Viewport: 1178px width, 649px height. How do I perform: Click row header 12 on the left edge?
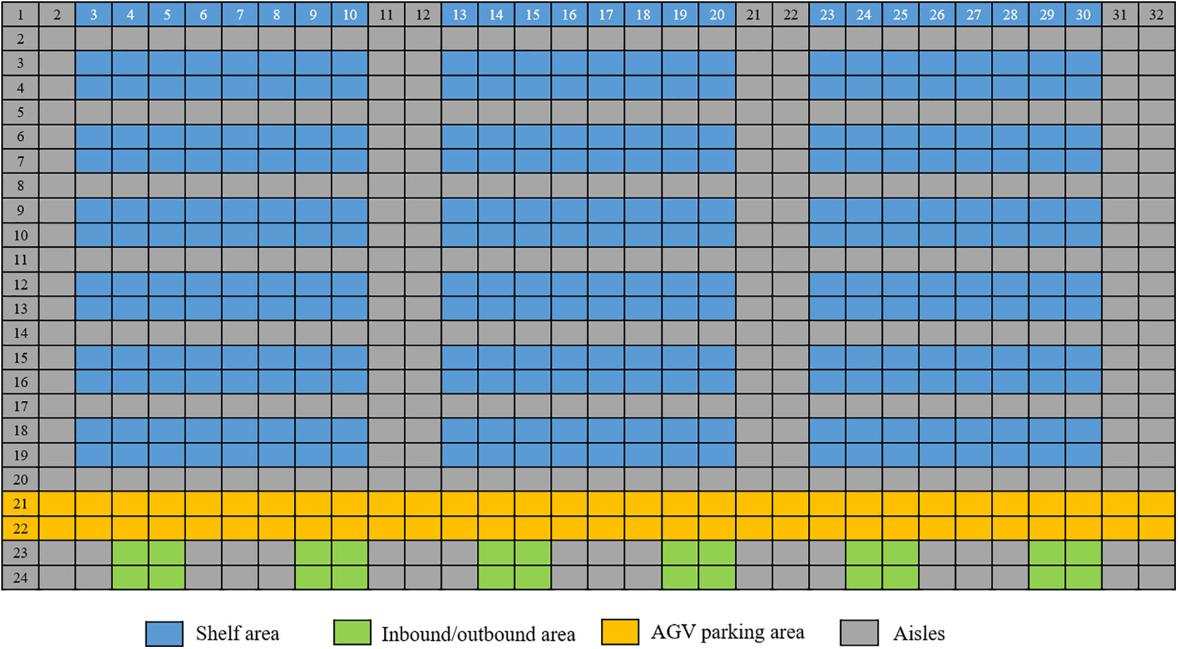pyautogui.click(x=20, y=285)
